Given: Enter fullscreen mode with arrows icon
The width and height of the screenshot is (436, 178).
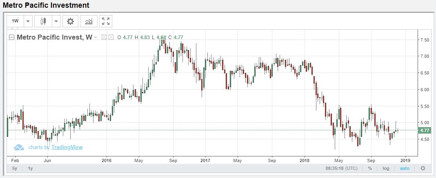Looking at the screenshot, I should click(x=106, y=21).
